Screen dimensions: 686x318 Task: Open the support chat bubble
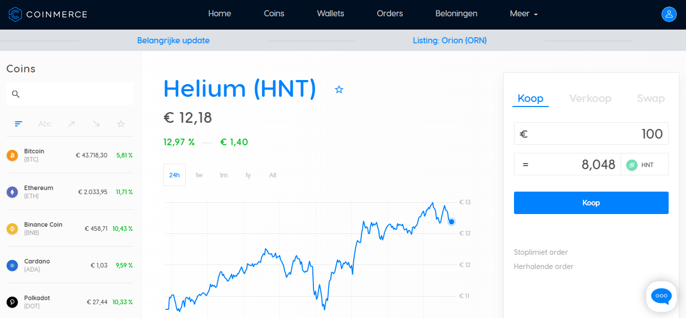tap(661, 296)
